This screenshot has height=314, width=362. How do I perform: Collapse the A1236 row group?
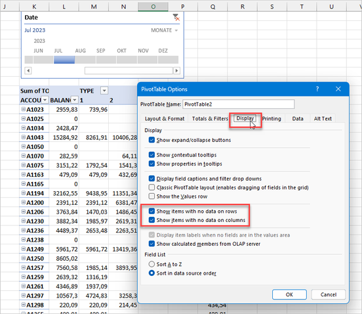(x=24, y=231)
